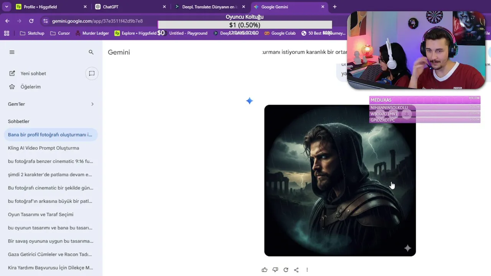Open chat 'Kira Yardımı Başvurusu İçin Dilekçe M...'

click(50, 268)
